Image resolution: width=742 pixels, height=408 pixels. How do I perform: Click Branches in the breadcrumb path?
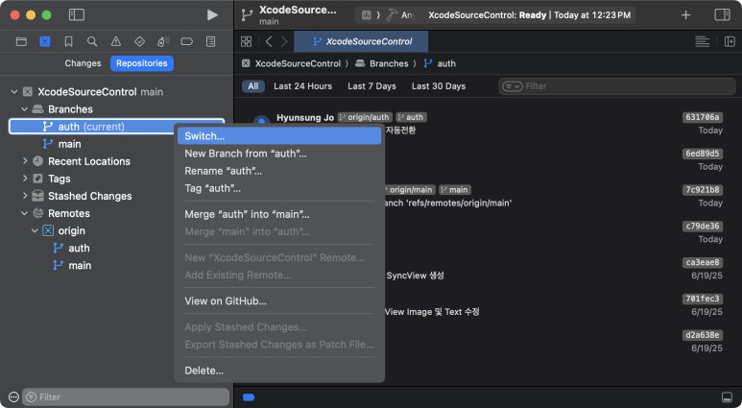(389, 63)
